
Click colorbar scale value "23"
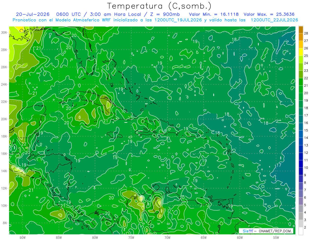(x=306, y=71)
